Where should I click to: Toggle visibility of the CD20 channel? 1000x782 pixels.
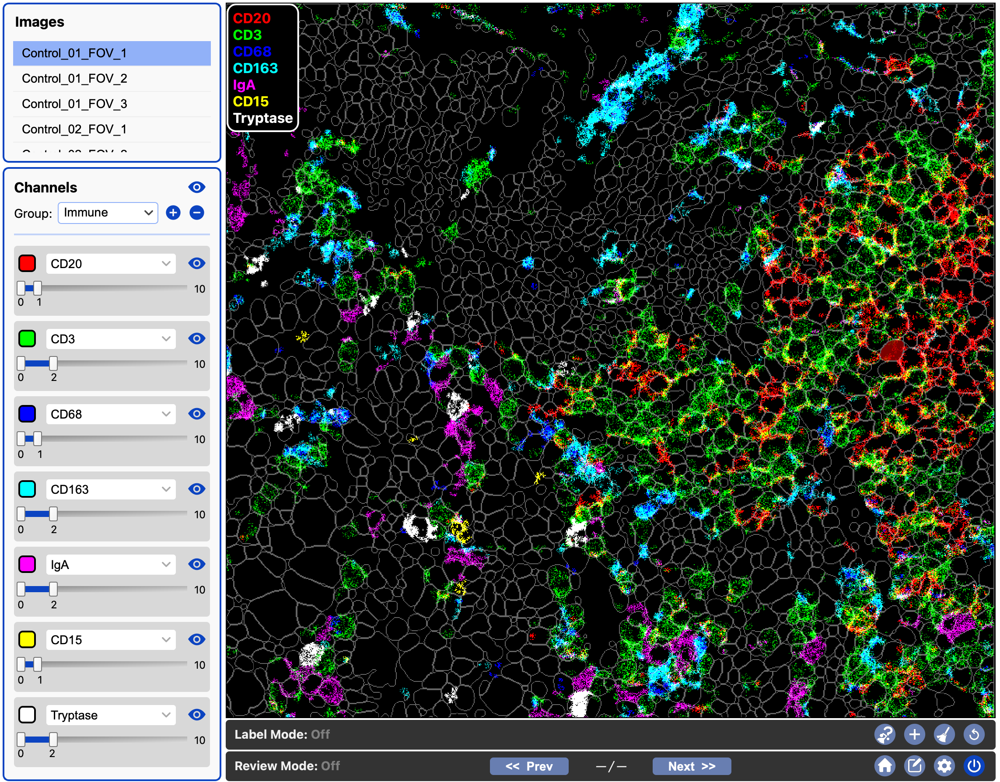point(196,263)
